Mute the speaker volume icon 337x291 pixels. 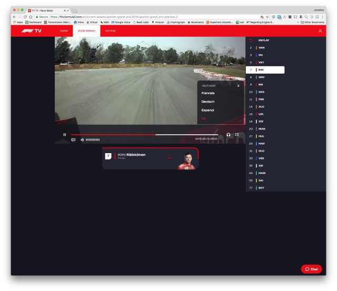[82, 139]
